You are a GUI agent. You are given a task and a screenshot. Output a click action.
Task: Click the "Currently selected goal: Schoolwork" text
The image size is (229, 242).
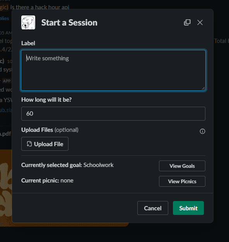[x=67, y=165]
